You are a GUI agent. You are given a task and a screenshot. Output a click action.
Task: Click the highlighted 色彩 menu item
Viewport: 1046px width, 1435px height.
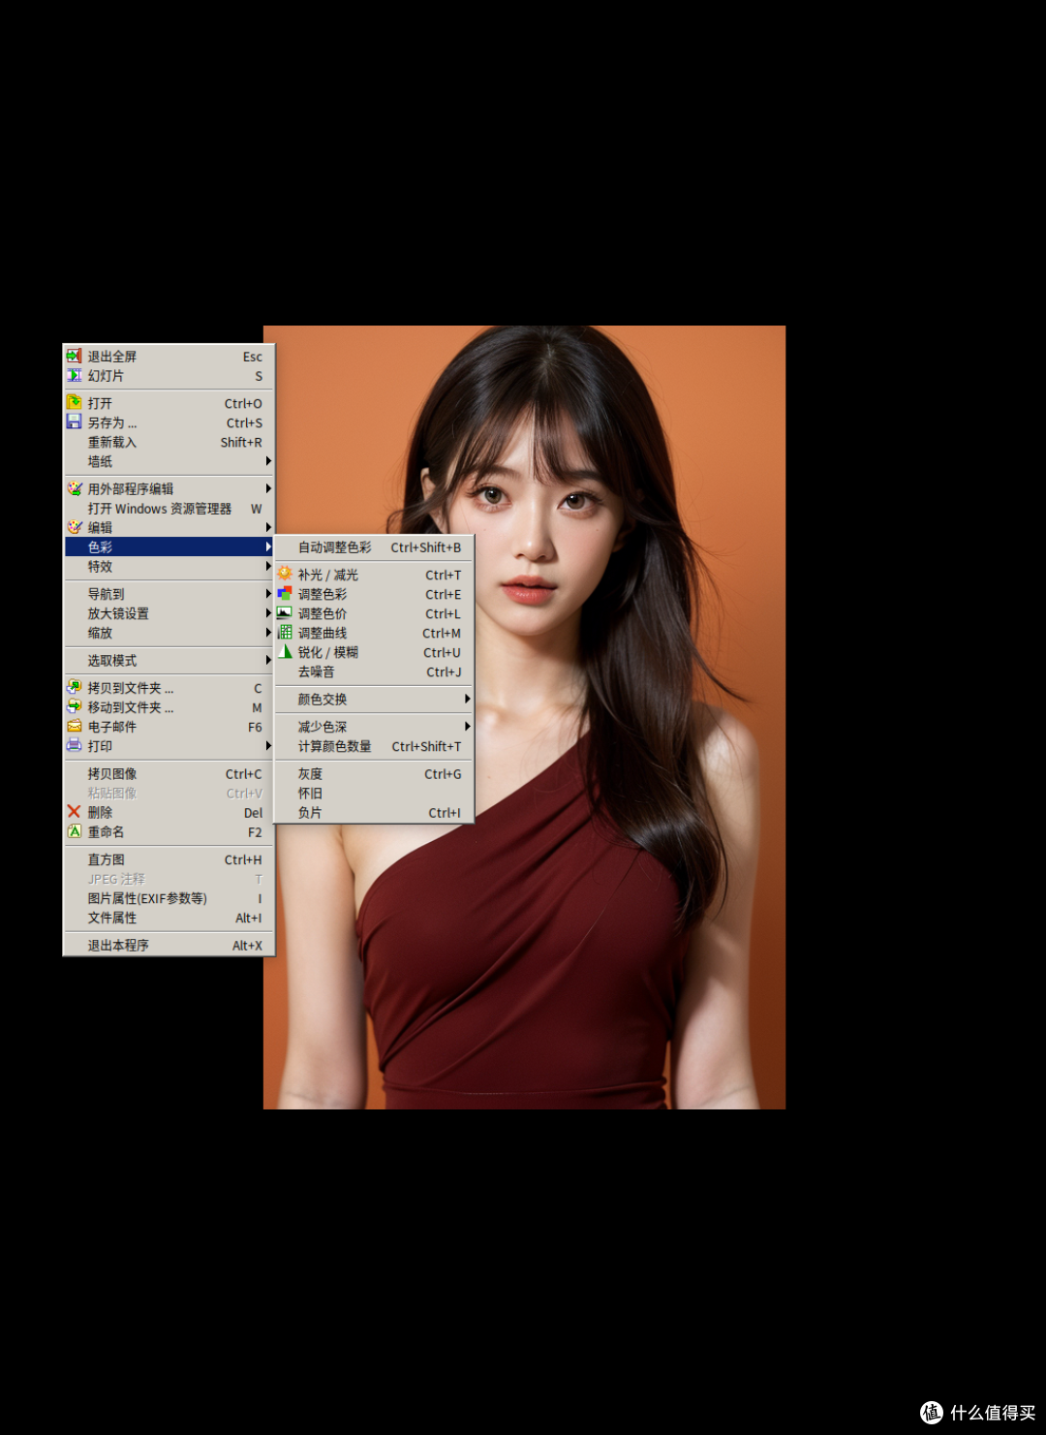pos(169,546)
